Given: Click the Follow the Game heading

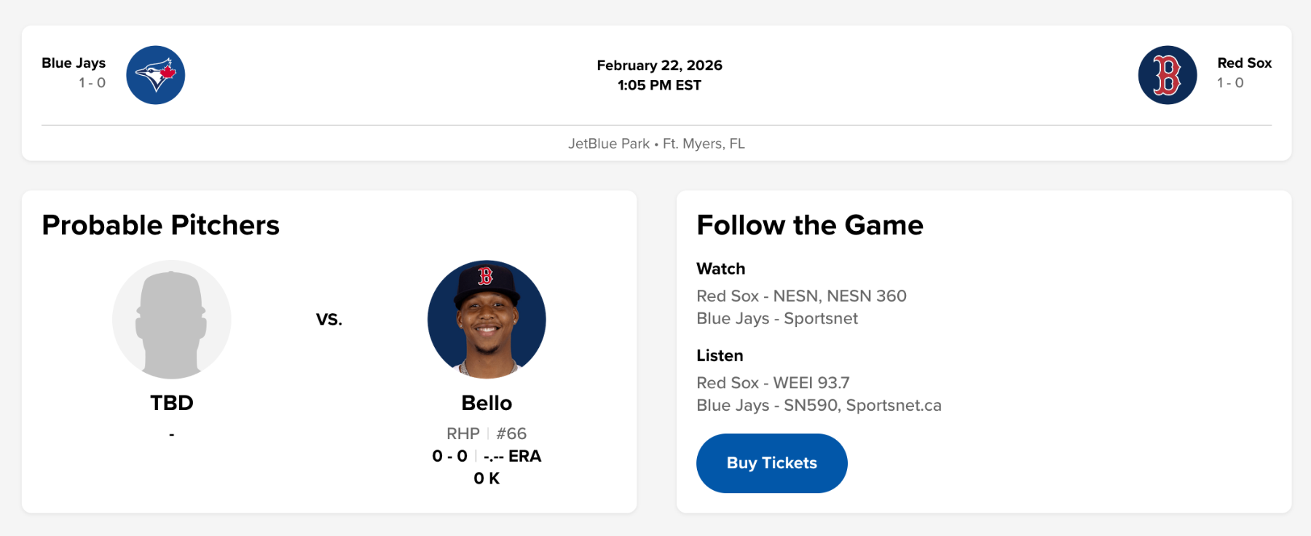Looking at the screenshot, I should [809, 225].
